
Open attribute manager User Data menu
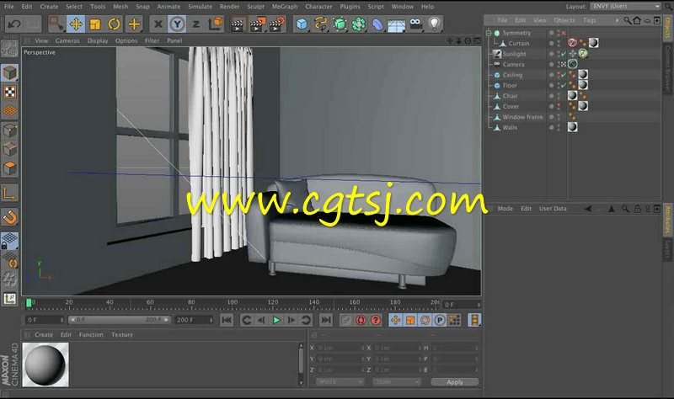pos(553,209)
